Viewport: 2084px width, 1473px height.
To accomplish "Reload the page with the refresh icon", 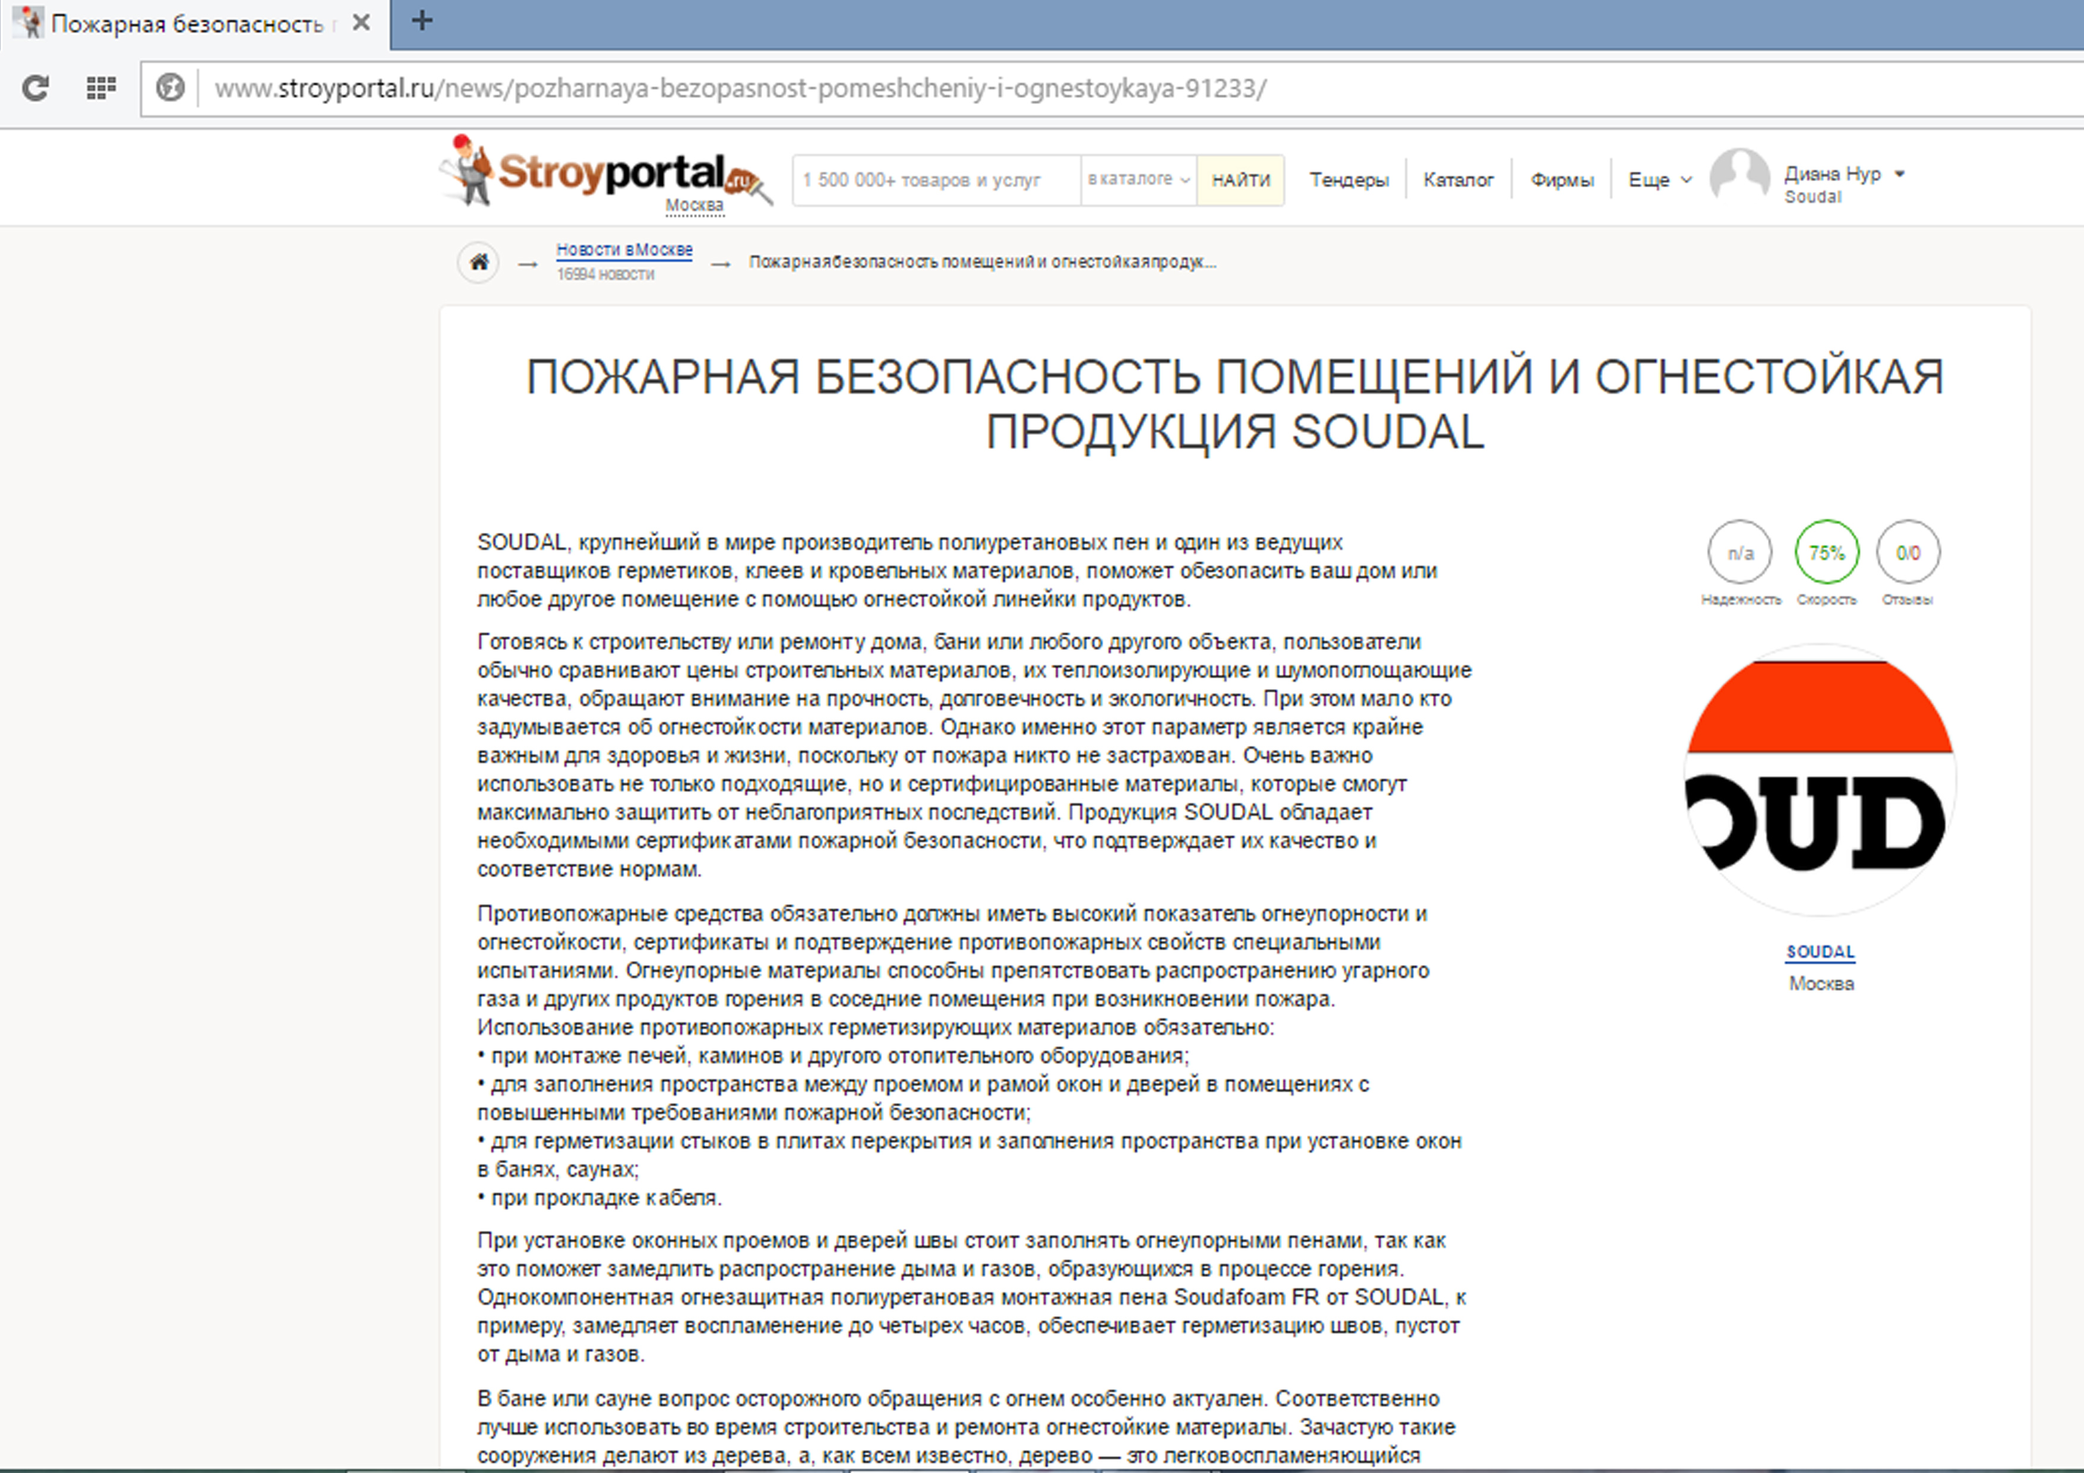I will (x=36, y=88).
